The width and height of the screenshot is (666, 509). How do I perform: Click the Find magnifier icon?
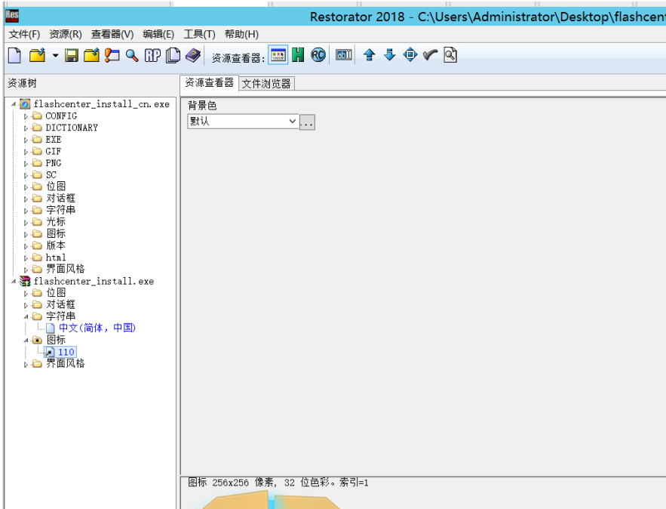[130, 55]
